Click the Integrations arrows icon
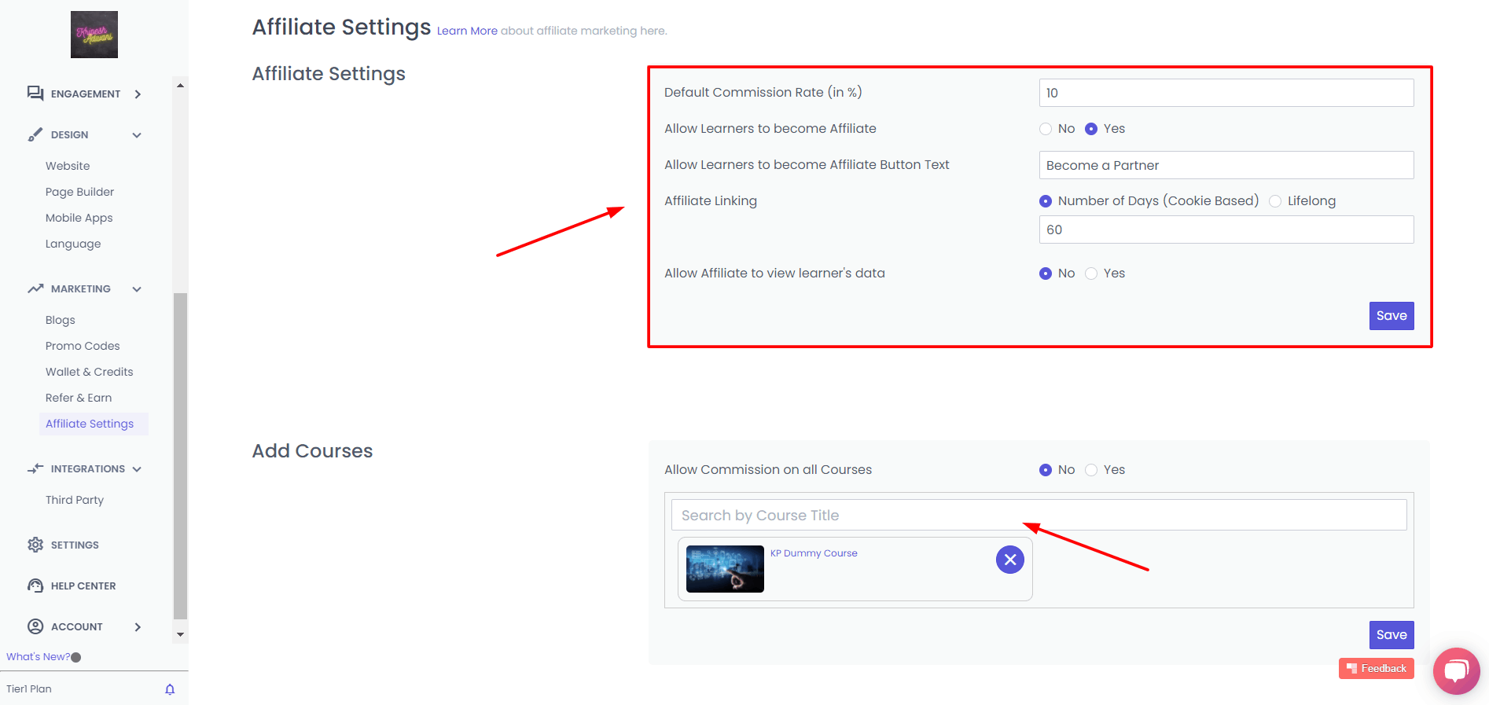The width and height of the screenshot is (1489, 705). coord(35,468)
